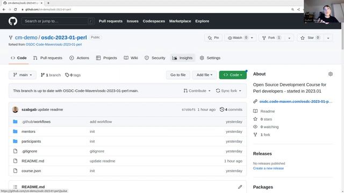
Task: Click the link icon beside the website URL
Action: [x=255, y=101]
